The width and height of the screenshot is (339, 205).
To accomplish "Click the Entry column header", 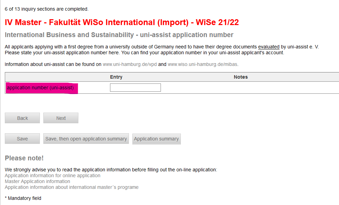I will [x=116, y=77].
